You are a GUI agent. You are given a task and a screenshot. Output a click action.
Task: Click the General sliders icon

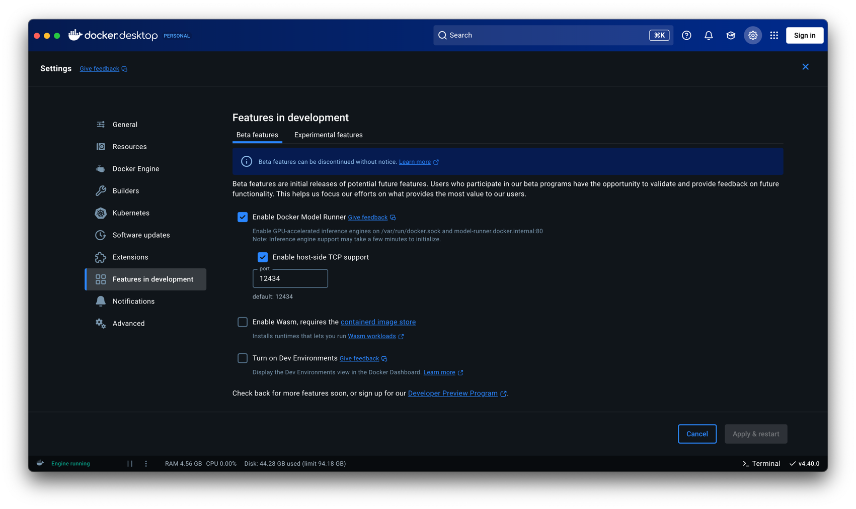point(101,125)
